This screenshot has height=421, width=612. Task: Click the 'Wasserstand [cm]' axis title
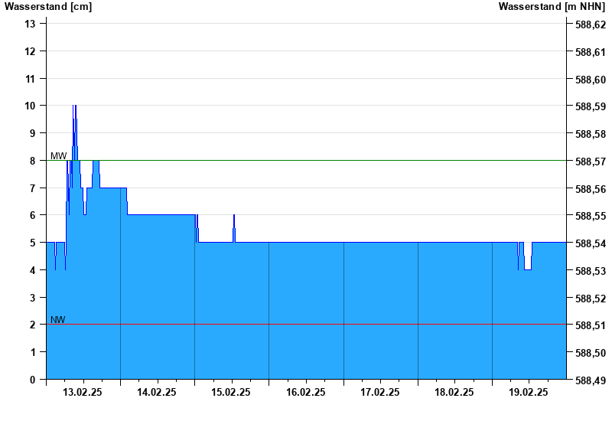(x=48, y=7)
